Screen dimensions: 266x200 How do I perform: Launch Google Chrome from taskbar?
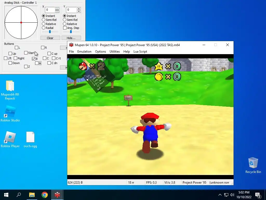(x=45, y=195)
